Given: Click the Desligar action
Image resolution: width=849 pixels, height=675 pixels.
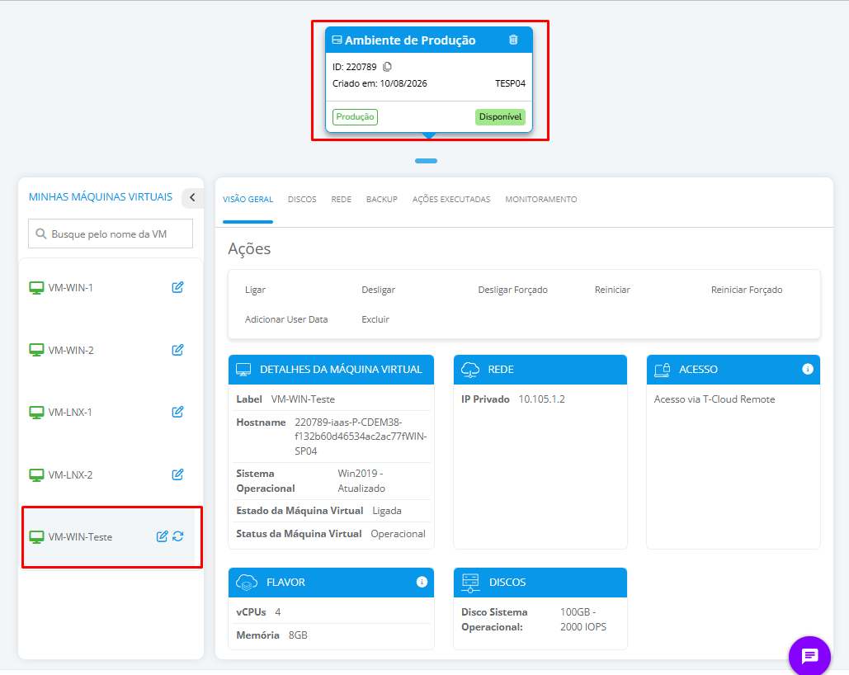Looking at the screenshot, I should click(378, 290).
